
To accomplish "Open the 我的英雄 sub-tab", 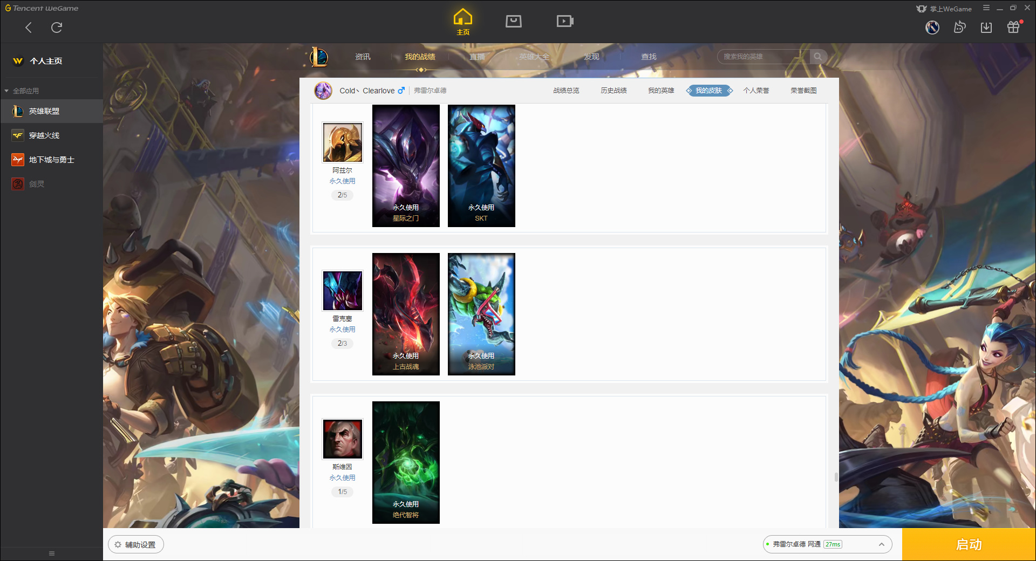I will (661, 91).
